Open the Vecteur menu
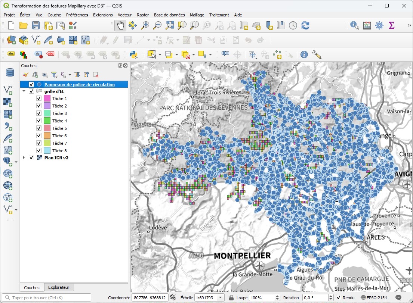This screenshot has height=303, width=413. pos(124,15)
